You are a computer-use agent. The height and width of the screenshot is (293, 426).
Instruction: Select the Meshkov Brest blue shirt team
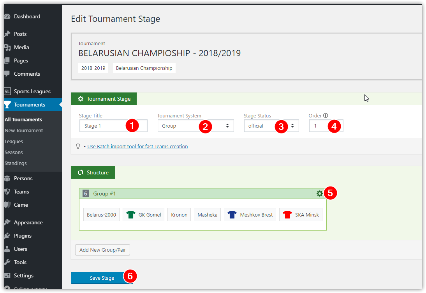pos(250,215)
